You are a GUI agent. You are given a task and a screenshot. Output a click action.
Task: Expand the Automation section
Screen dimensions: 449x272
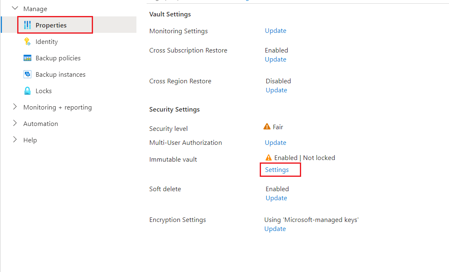tap(15, 123)
